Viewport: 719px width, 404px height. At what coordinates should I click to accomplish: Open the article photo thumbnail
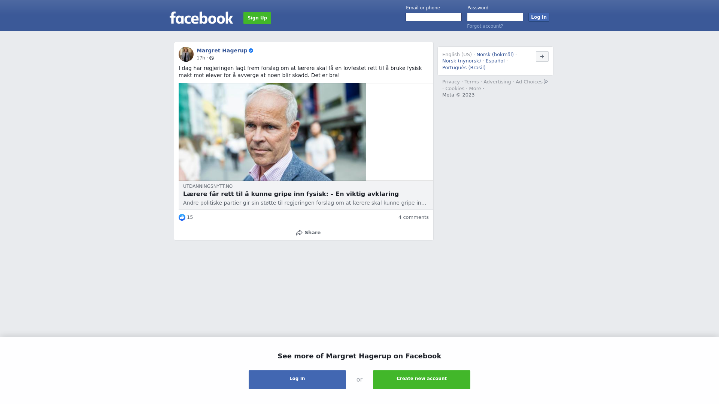click(x=272, y=132)
